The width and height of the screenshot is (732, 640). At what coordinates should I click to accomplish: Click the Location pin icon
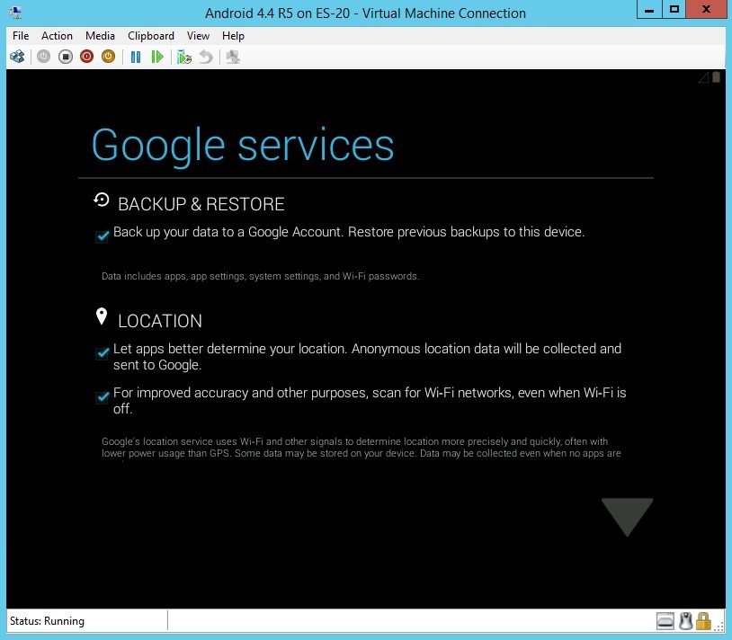tap(102, 316)
